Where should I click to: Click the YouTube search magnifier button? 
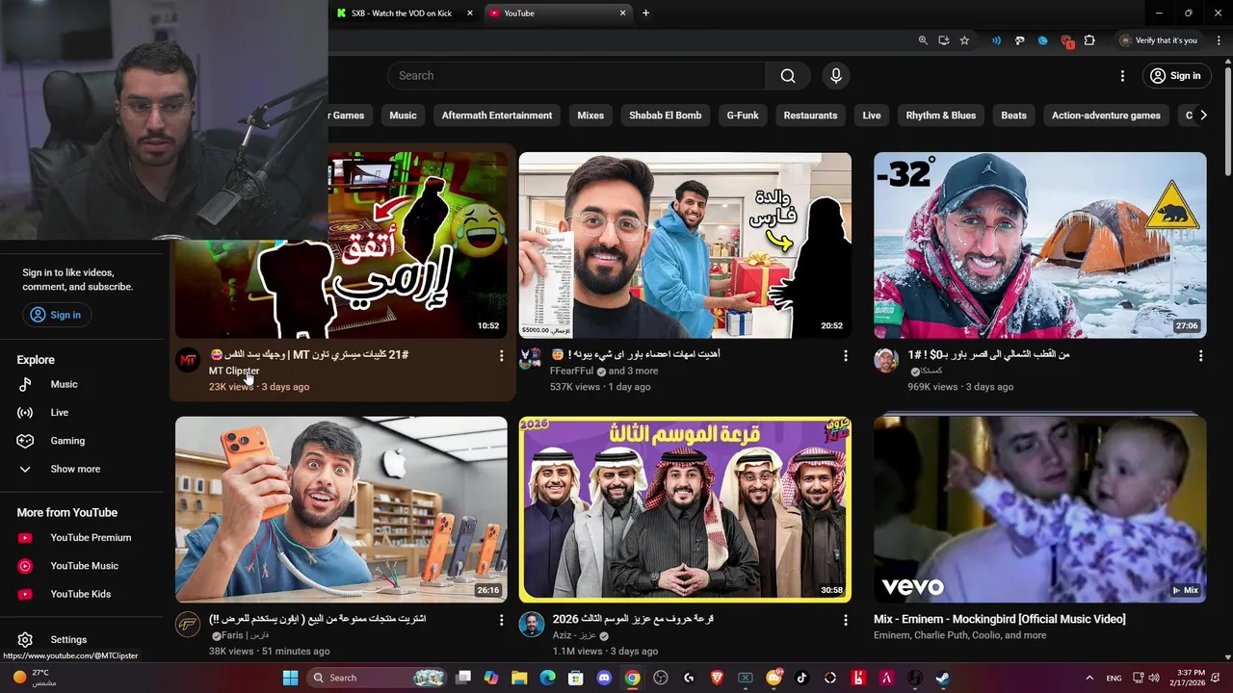pos(788,76)
